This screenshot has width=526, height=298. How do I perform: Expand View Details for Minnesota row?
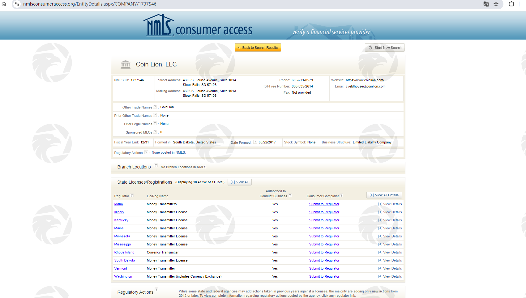390,236
